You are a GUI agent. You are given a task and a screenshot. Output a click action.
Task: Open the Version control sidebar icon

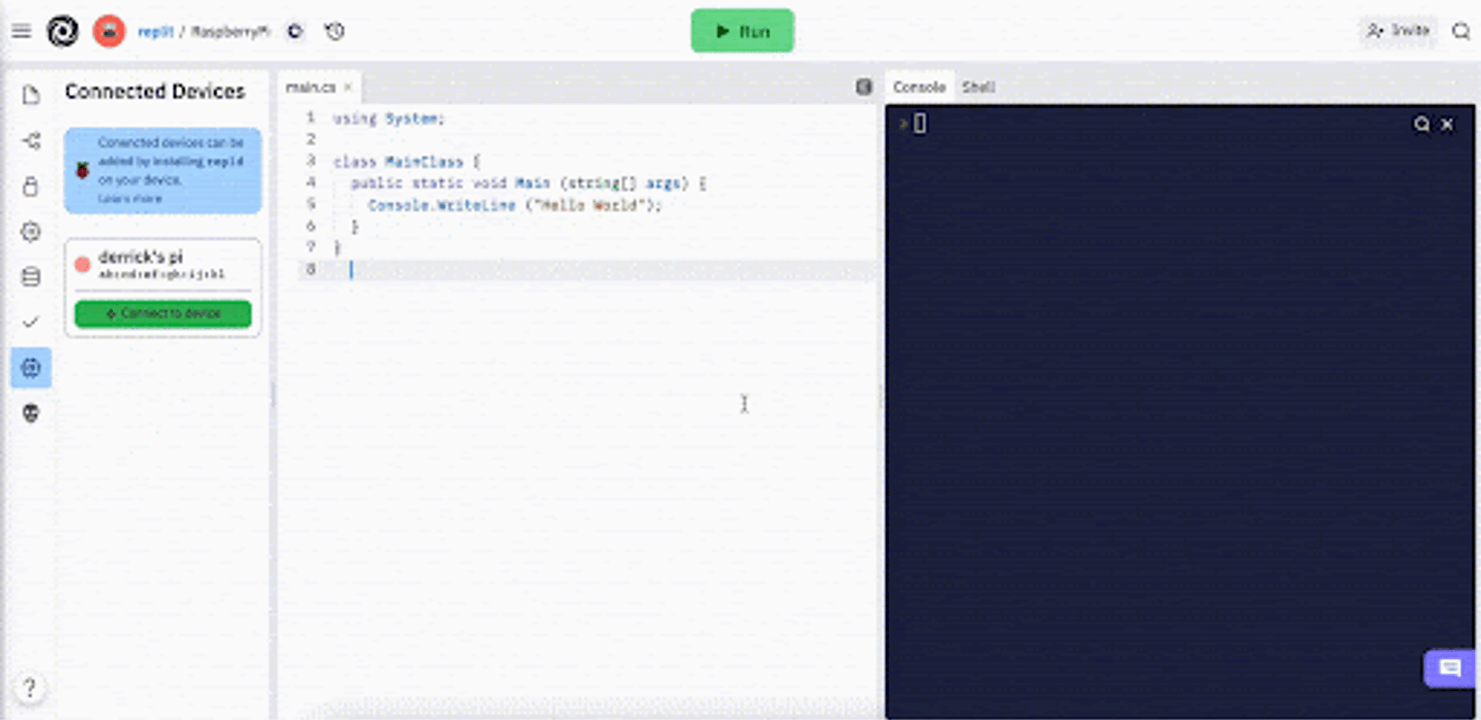pyautogui.click(x=31, y=141)
